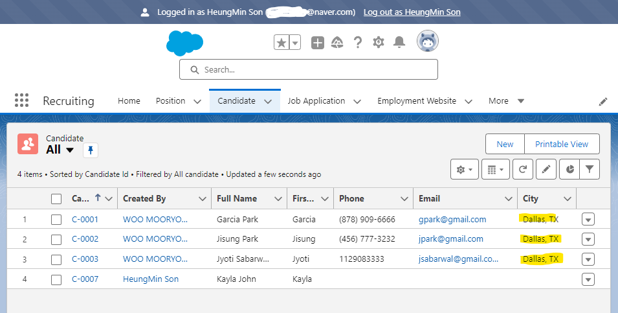Sort by the Candidate Id column header
The height and width of the screenshot is (313, 618).
(80, 199)
